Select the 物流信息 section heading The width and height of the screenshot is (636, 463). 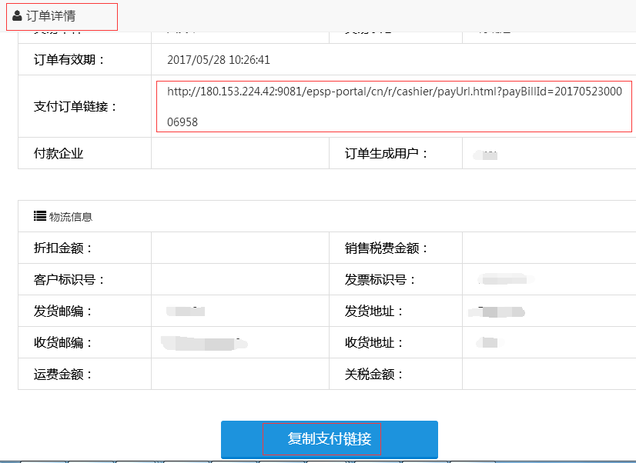coord(71,217)
